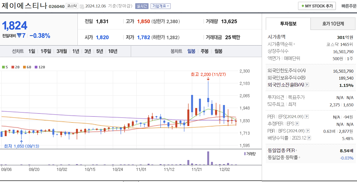Click the green 5-day moving average legend marker
This screenshot has width=357, height=182.
pos(3,67)
